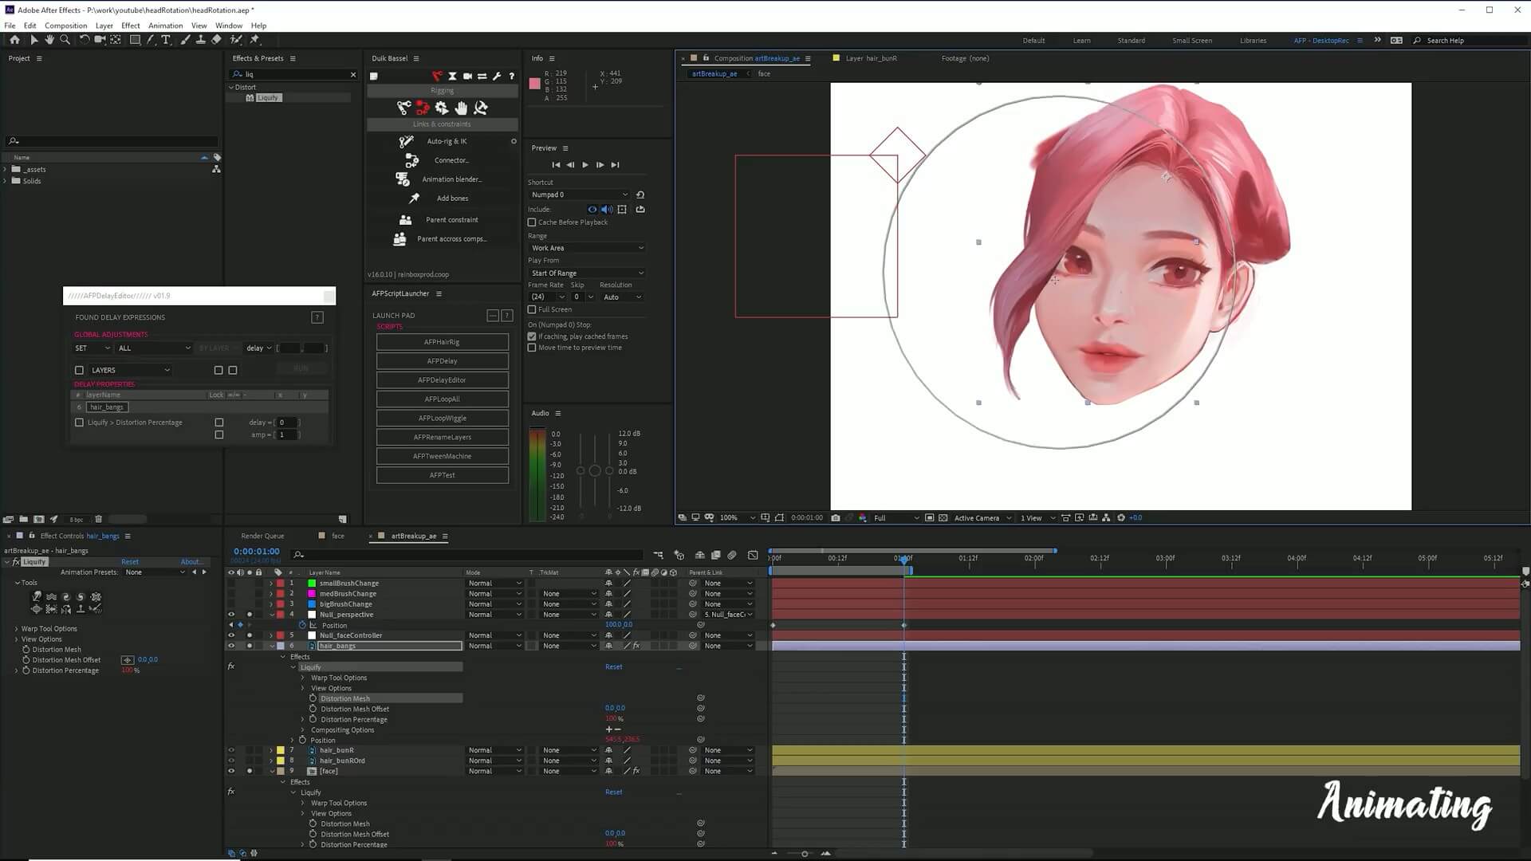Screen dimensions: 1531x861
Task: Open the timeline Graph Editor icon
Action: 753,555
